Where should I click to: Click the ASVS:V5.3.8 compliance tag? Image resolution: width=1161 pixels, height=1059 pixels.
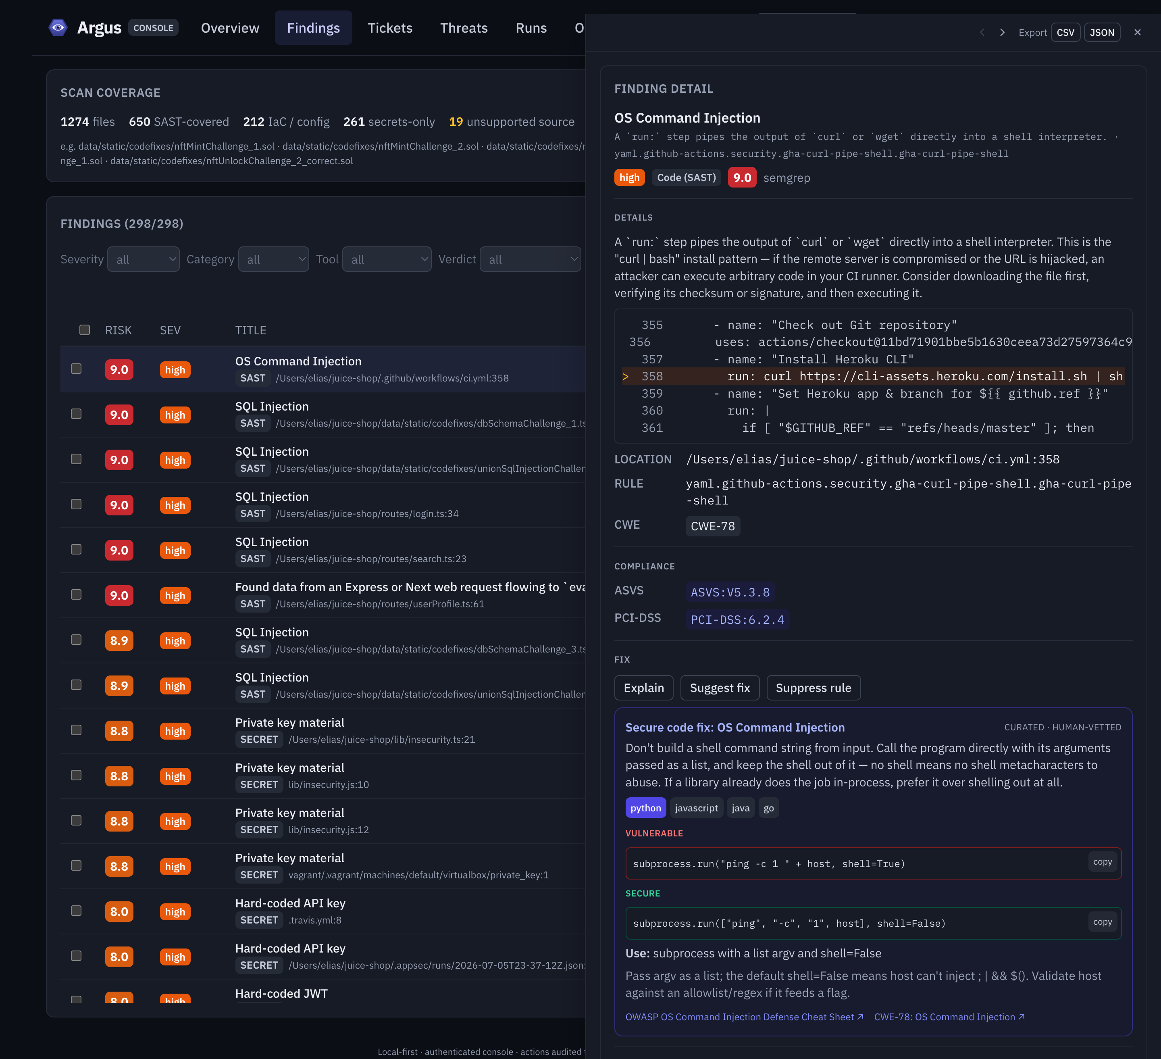point(730,592)
